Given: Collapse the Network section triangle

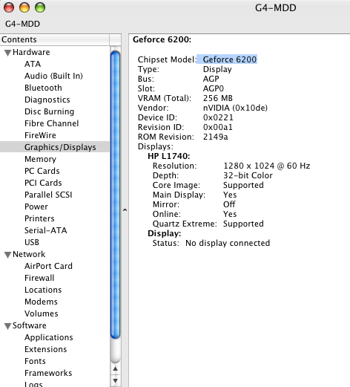Looking at the screenshot, I should point(7,255).
